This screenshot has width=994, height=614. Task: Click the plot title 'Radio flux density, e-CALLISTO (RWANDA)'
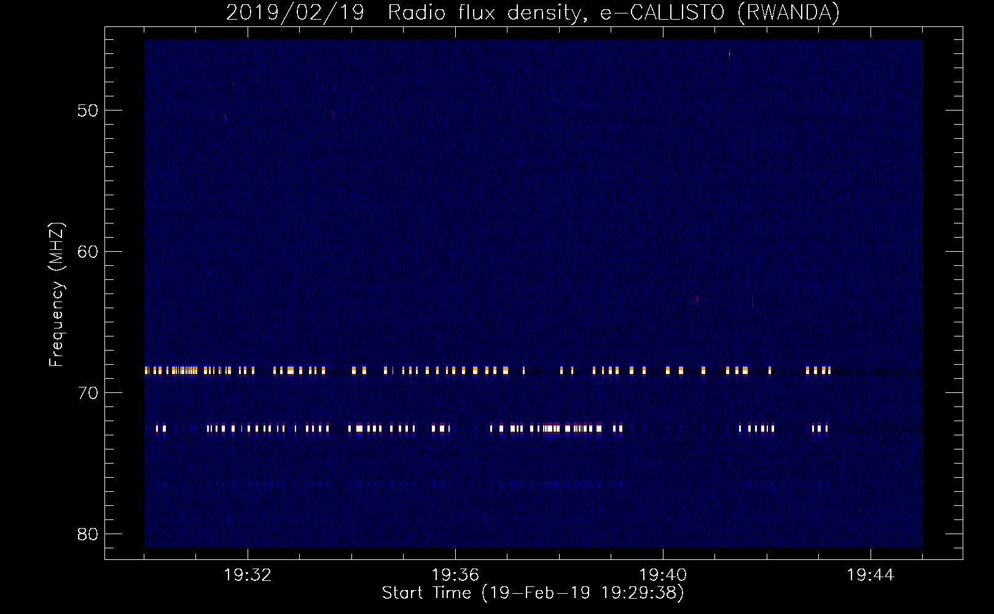[614, 13]
